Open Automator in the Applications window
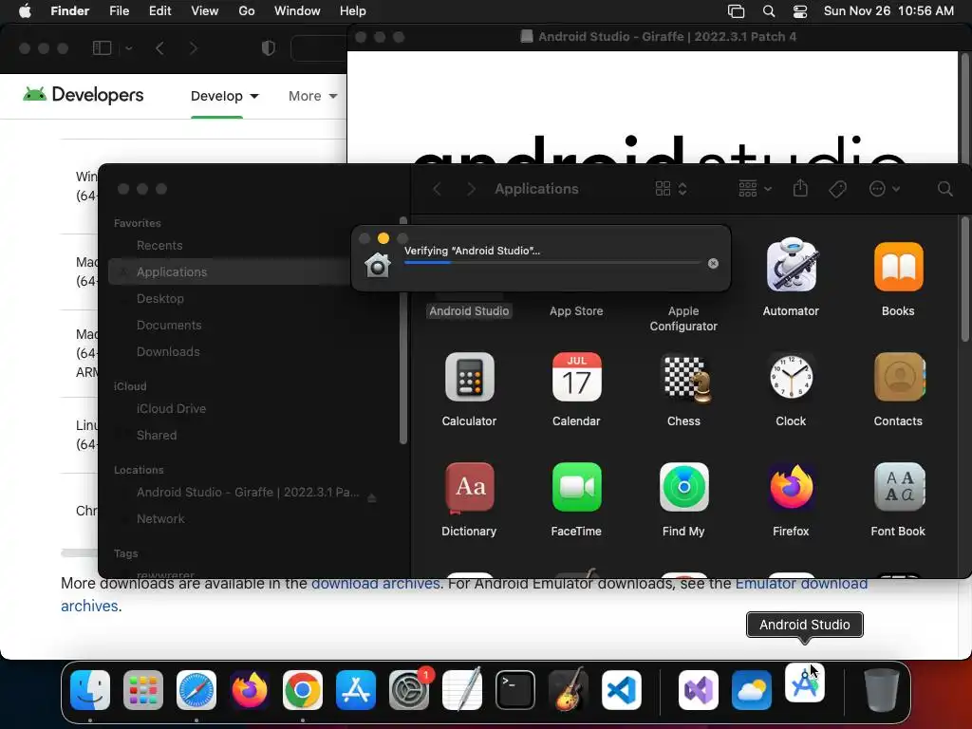This screenshot has height=729, width=972. coord(791,266)
